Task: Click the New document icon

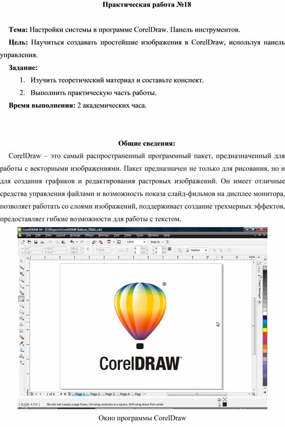Action: (x=23, y=242)
